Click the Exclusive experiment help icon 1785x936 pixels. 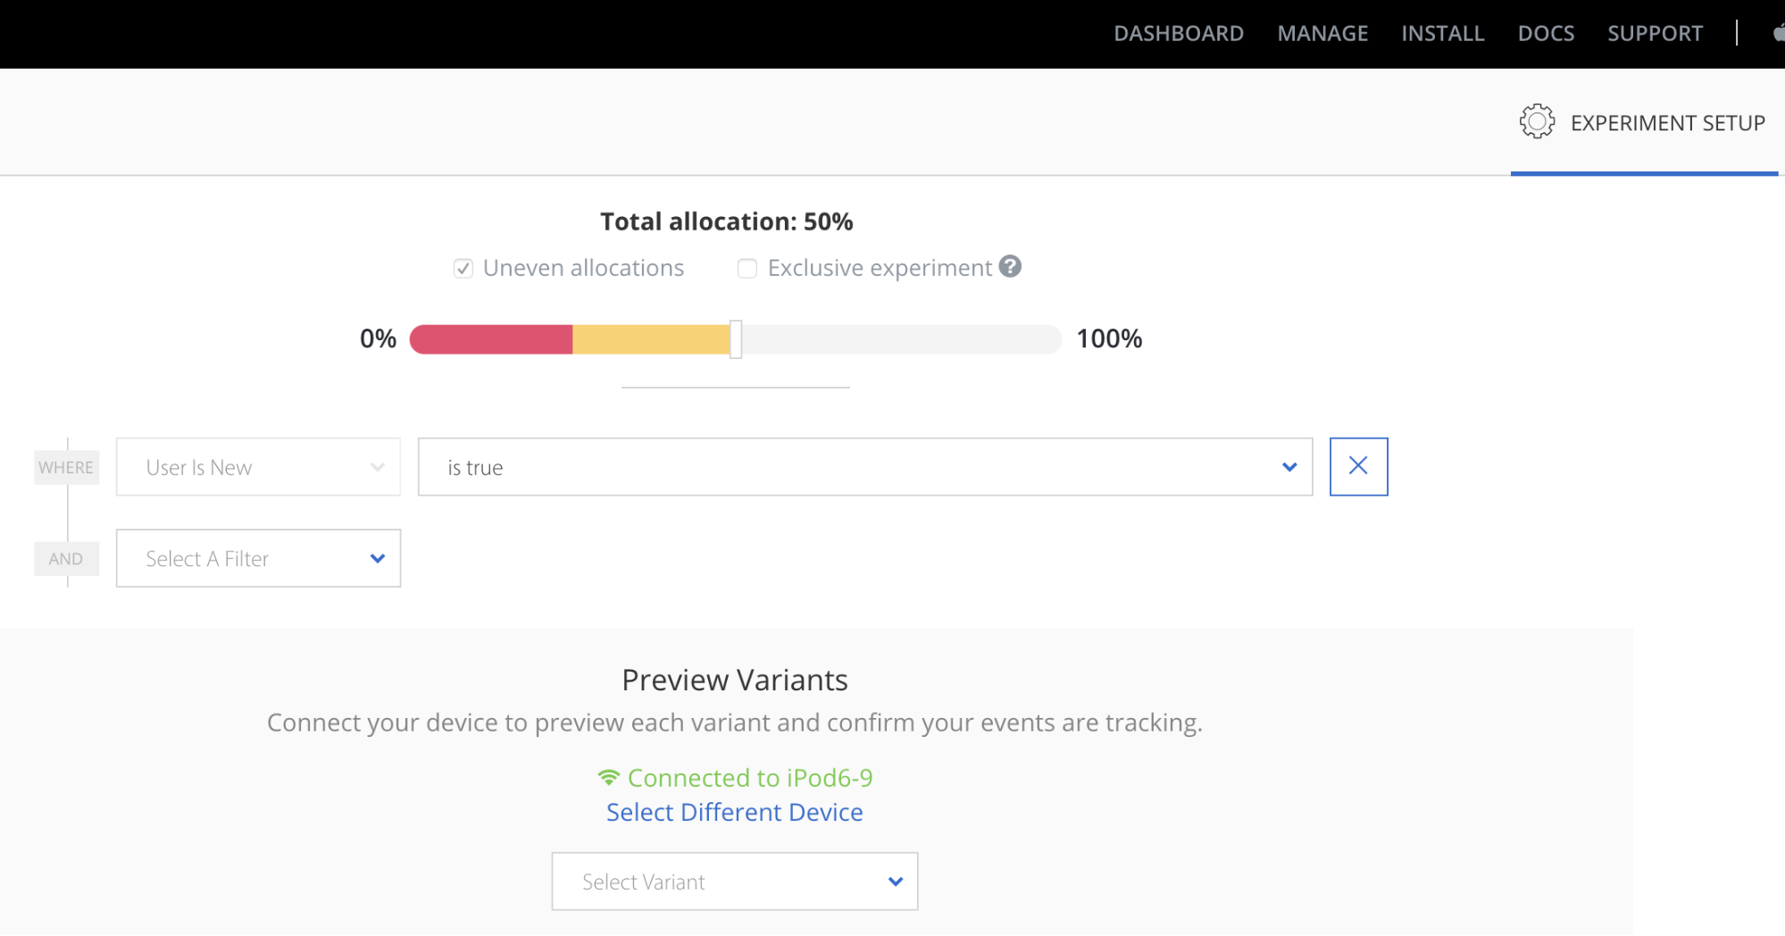pyautogui.click(x=1010, y=266)
